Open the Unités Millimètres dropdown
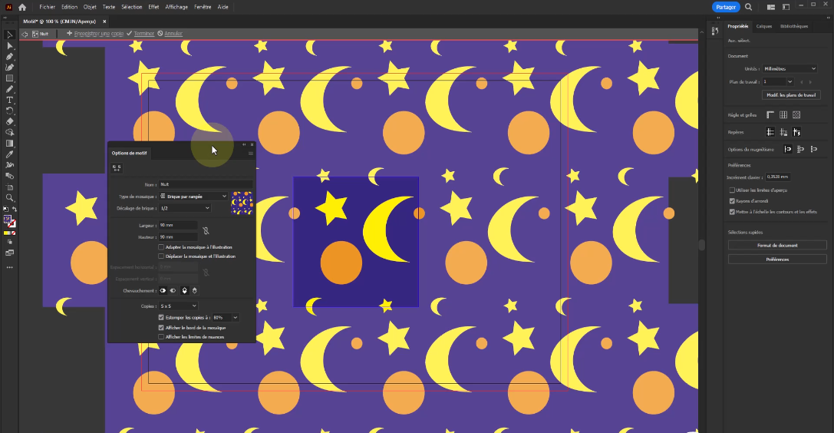The height and width of the screenshot is (433, 834). [789, 69]
